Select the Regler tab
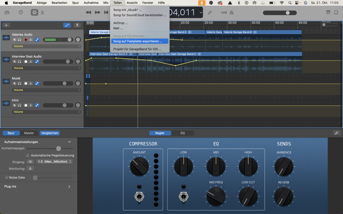 (160, 133)
